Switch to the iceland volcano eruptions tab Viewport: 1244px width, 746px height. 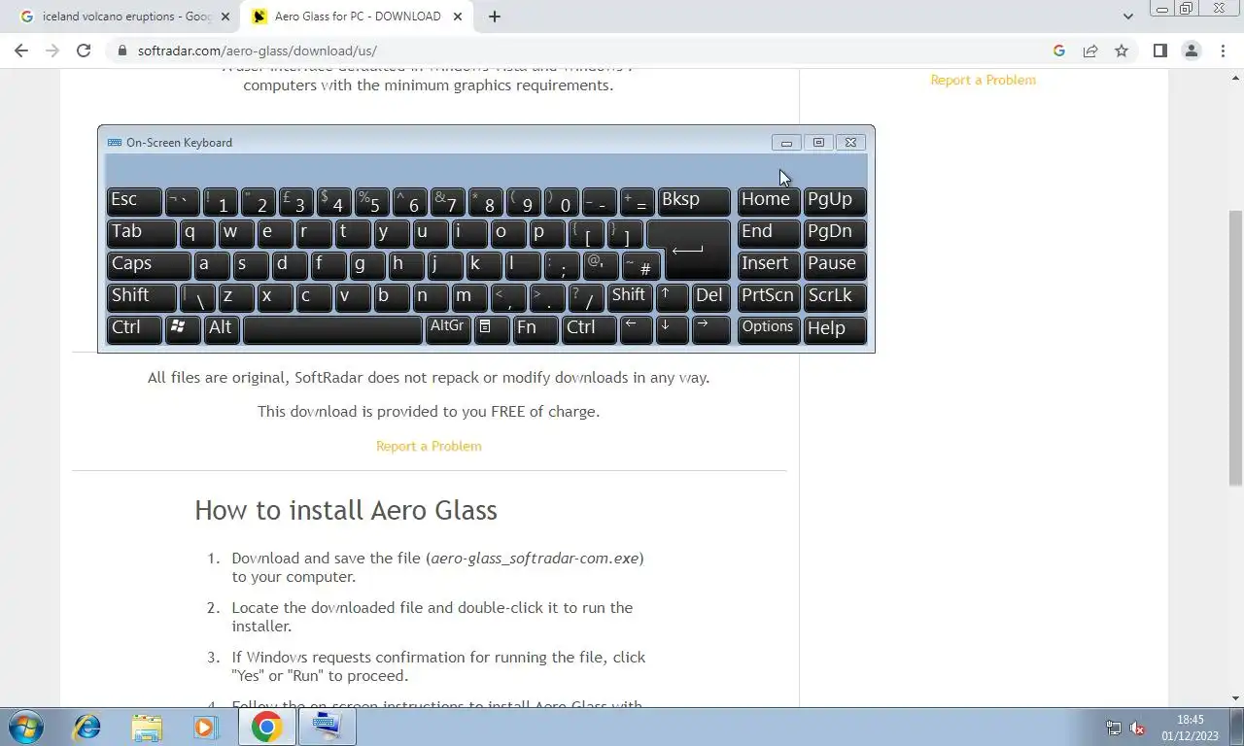[x=125, y=17]
